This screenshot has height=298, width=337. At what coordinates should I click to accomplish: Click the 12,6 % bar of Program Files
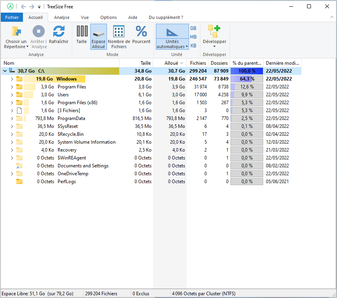[247, 87]
